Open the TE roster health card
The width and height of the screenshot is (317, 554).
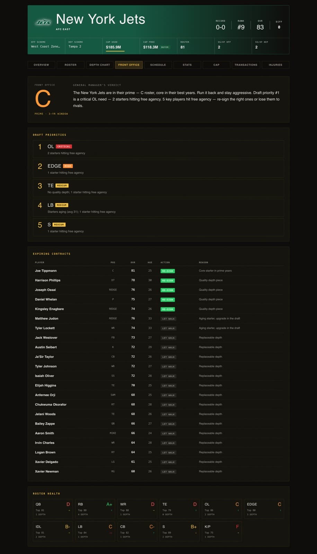pos(180,509)
